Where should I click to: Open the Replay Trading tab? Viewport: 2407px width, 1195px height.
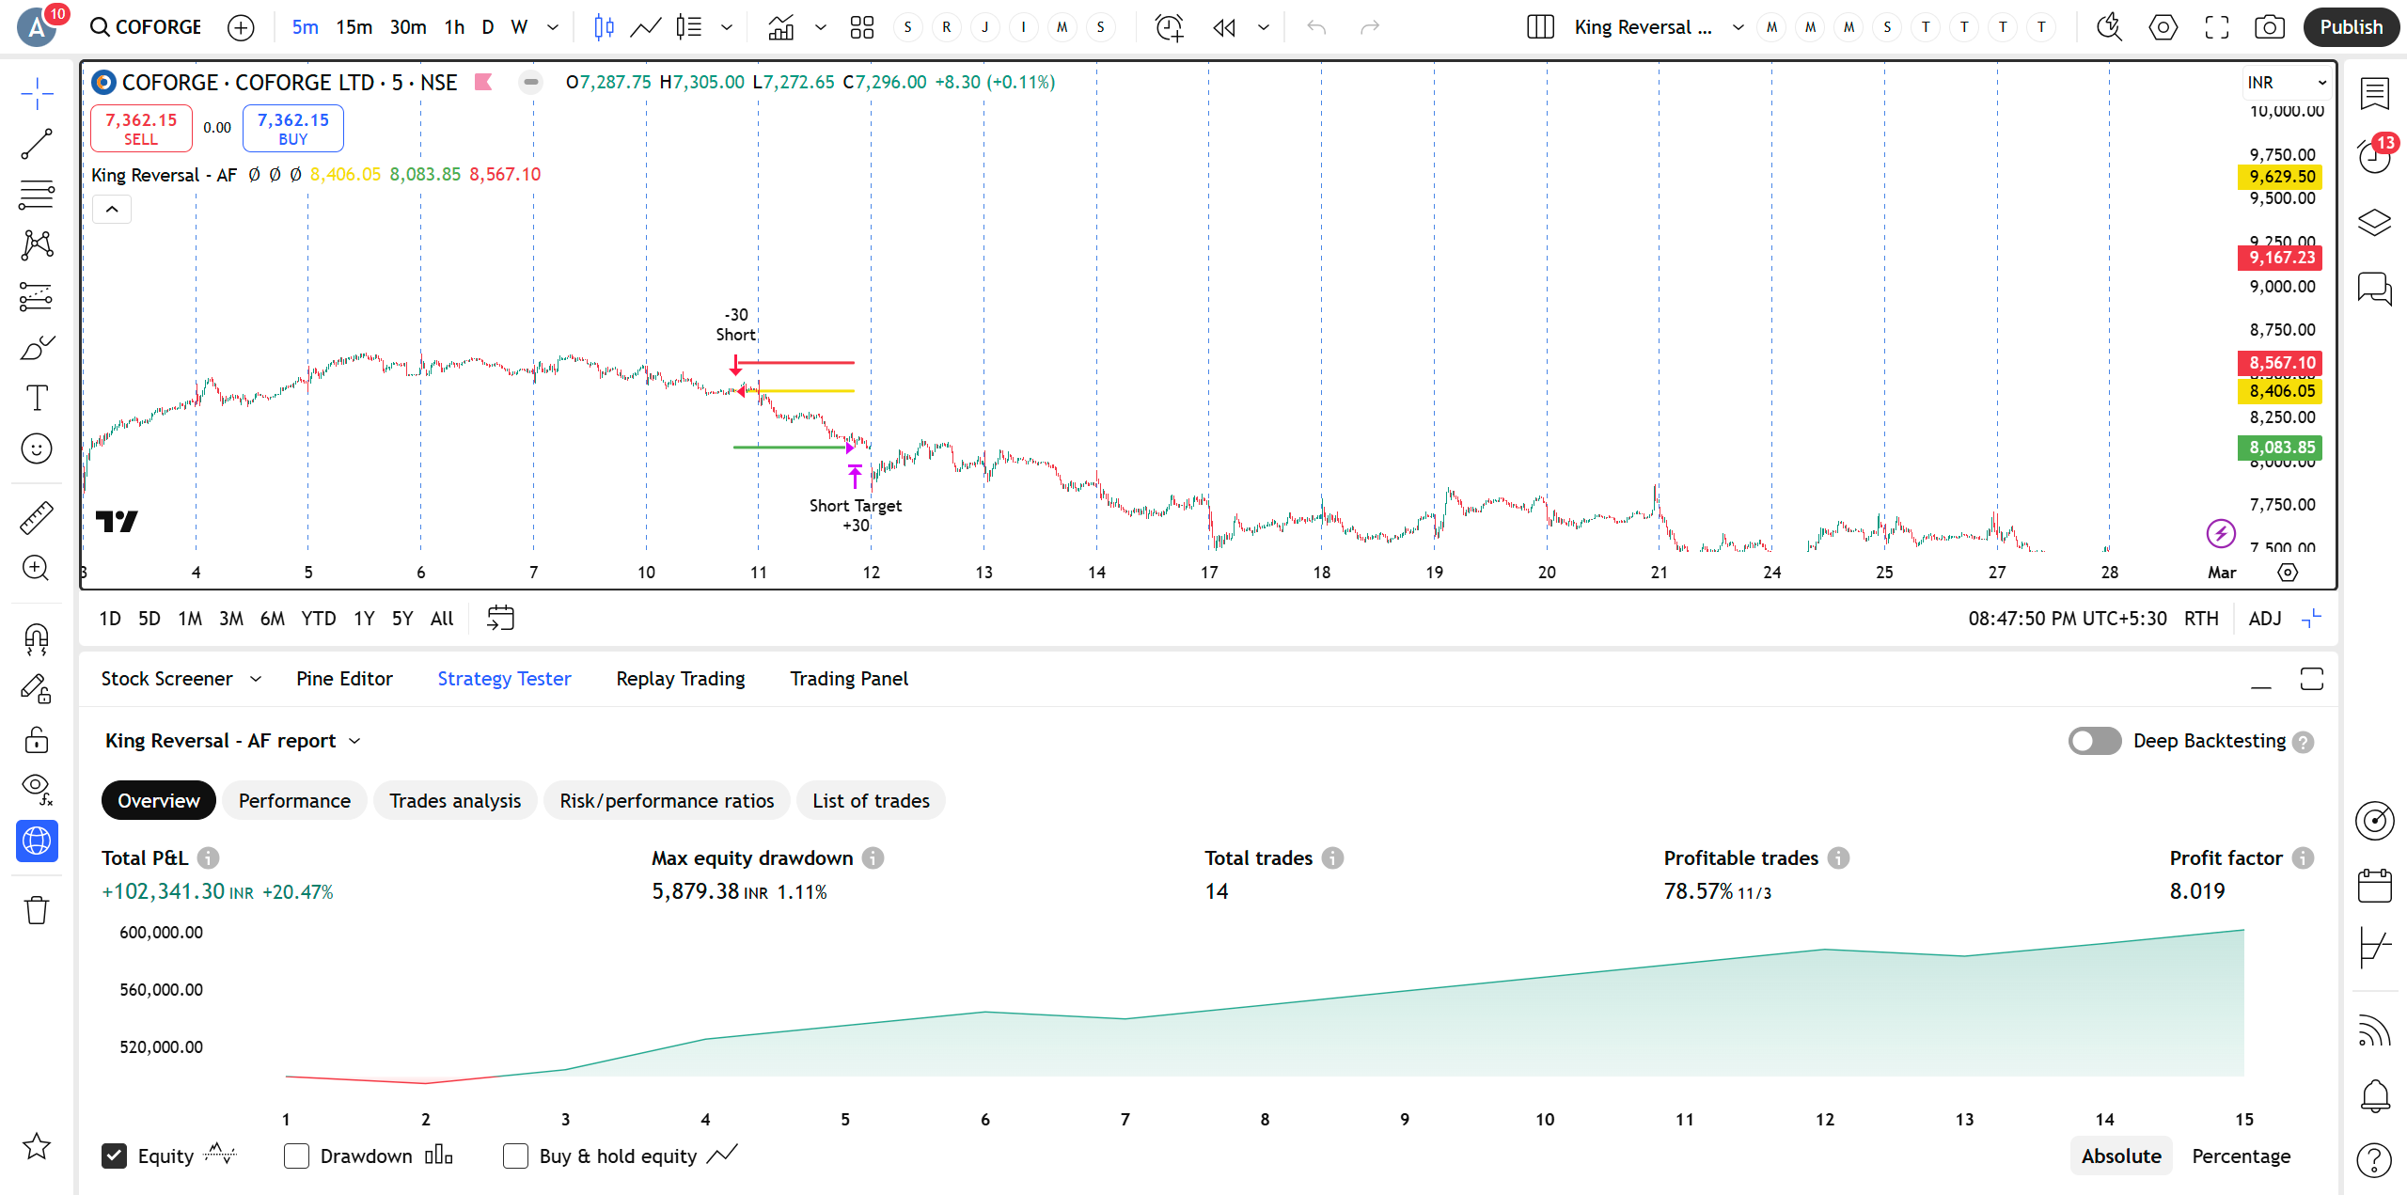pos(681,679)
